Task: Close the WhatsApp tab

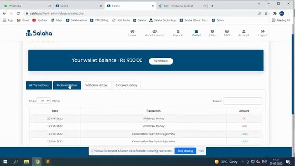Action: tap(49, 6)
